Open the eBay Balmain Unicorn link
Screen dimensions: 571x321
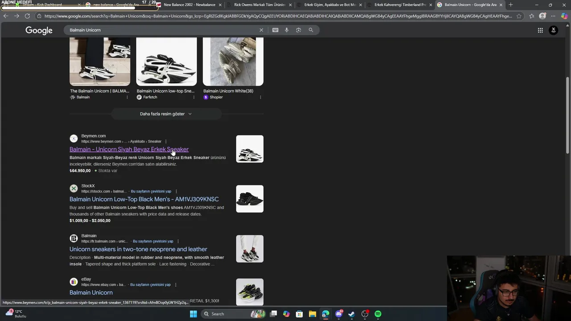tap(91, 292)
